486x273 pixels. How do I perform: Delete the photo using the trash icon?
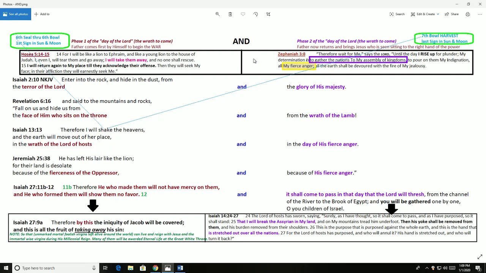[230, 14]
